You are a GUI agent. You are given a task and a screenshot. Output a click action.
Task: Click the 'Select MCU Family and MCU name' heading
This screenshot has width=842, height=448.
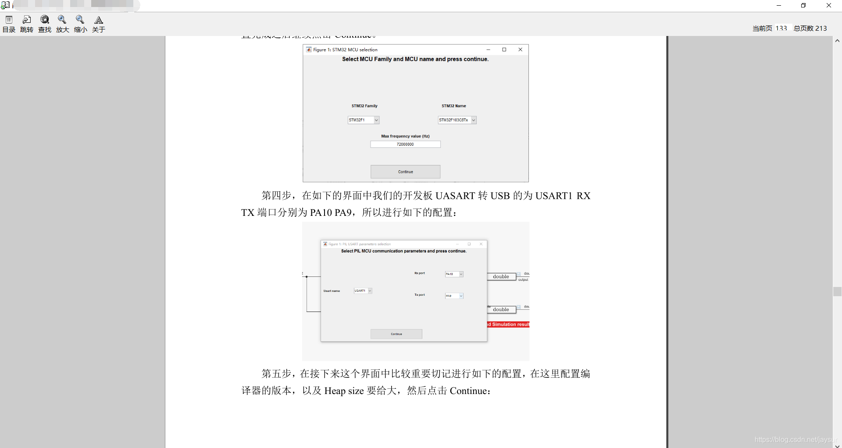coord(415,59)
